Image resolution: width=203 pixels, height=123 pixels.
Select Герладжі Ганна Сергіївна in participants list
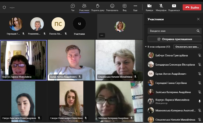pyautogui.click(x=173, y=83)
